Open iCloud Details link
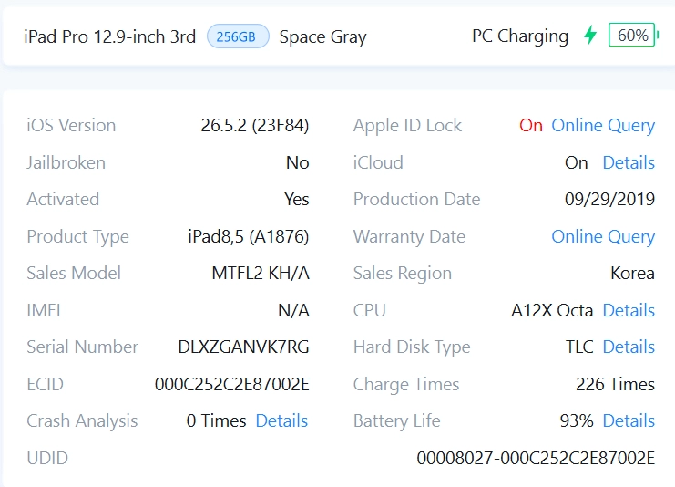The image size is (675, 487). click(x=628, y=162)
